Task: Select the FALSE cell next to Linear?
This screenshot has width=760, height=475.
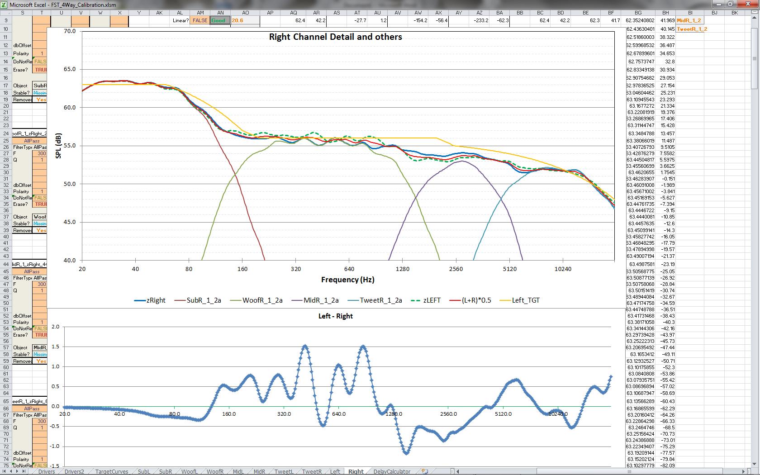Action: coord(200,20)
